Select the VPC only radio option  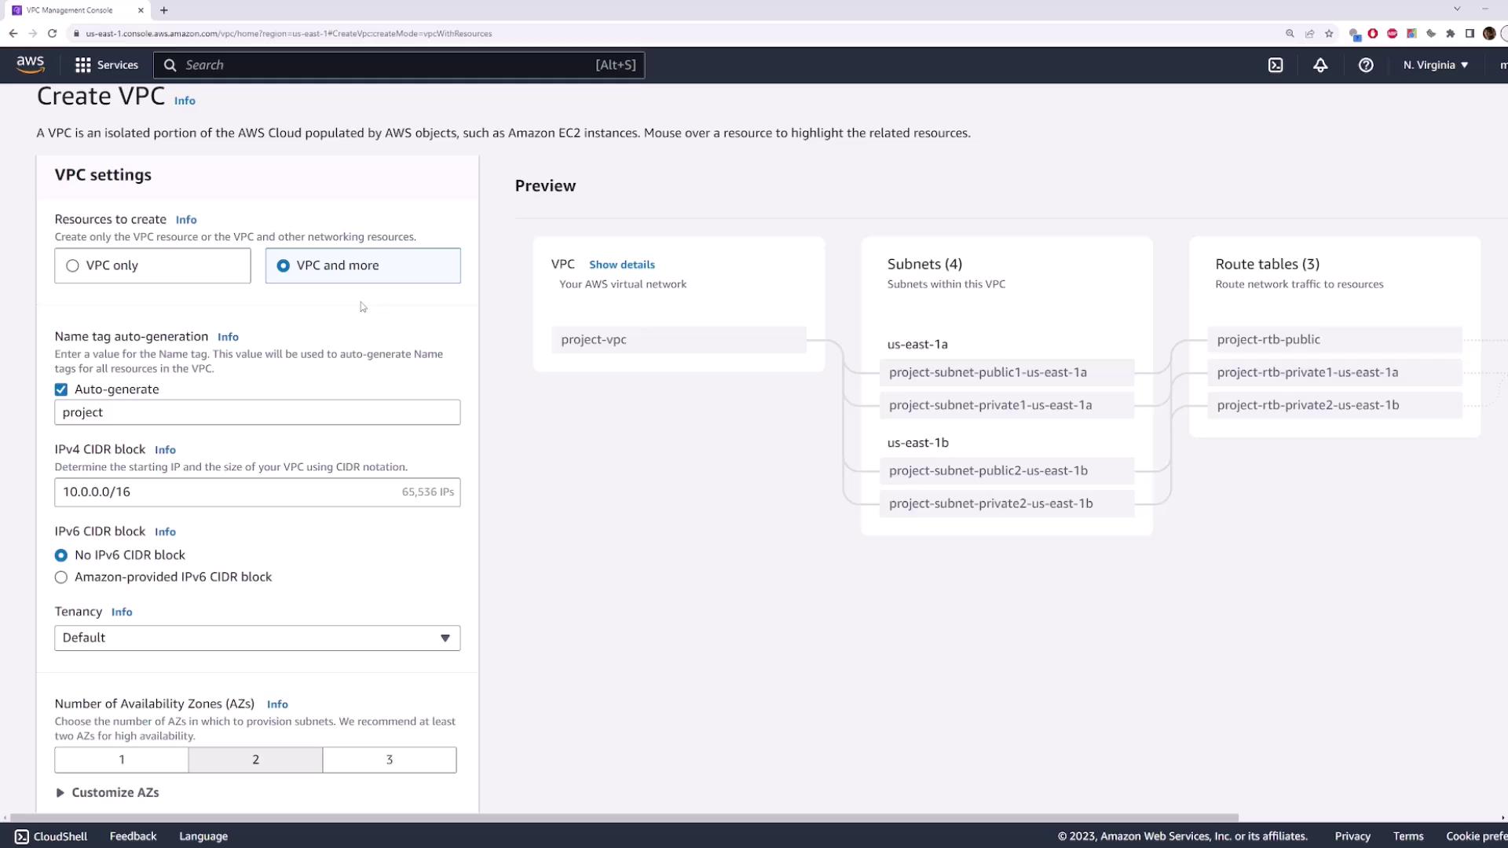click(73, 265)
